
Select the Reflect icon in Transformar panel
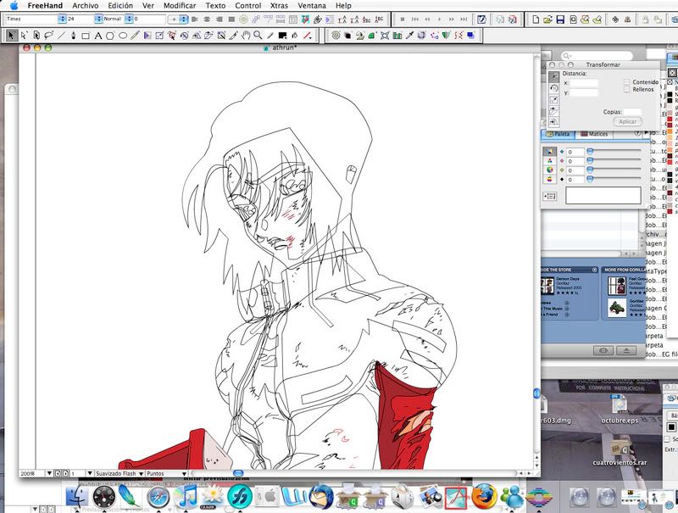coord(553,122)
